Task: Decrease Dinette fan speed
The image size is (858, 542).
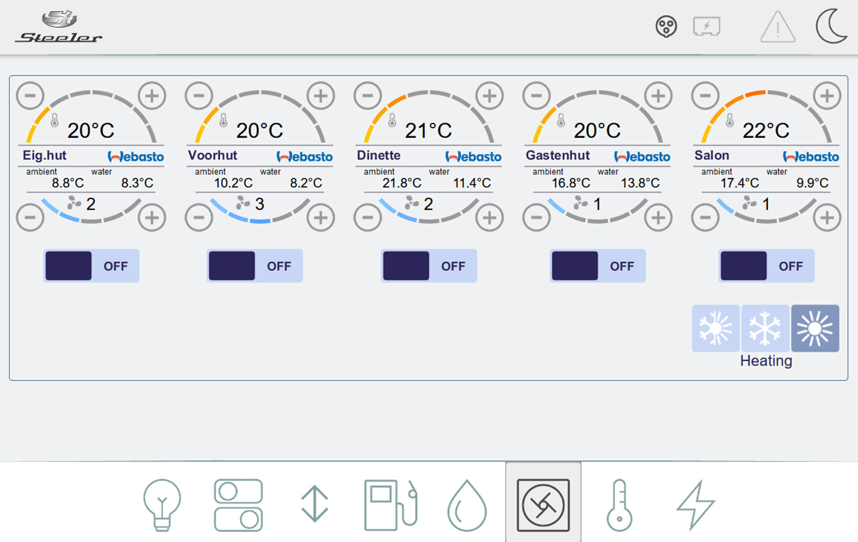Action: (367, 218)
